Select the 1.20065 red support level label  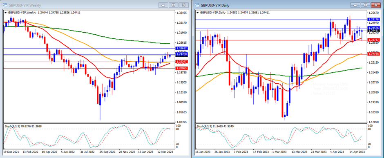coord(181,69)
